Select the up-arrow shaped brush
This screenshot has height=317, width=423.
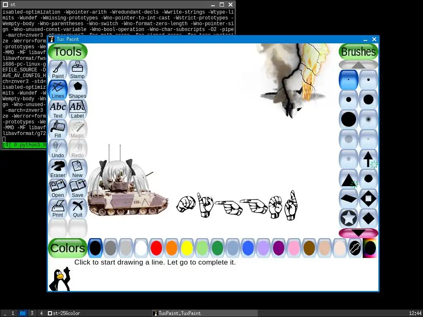point(368,159)
